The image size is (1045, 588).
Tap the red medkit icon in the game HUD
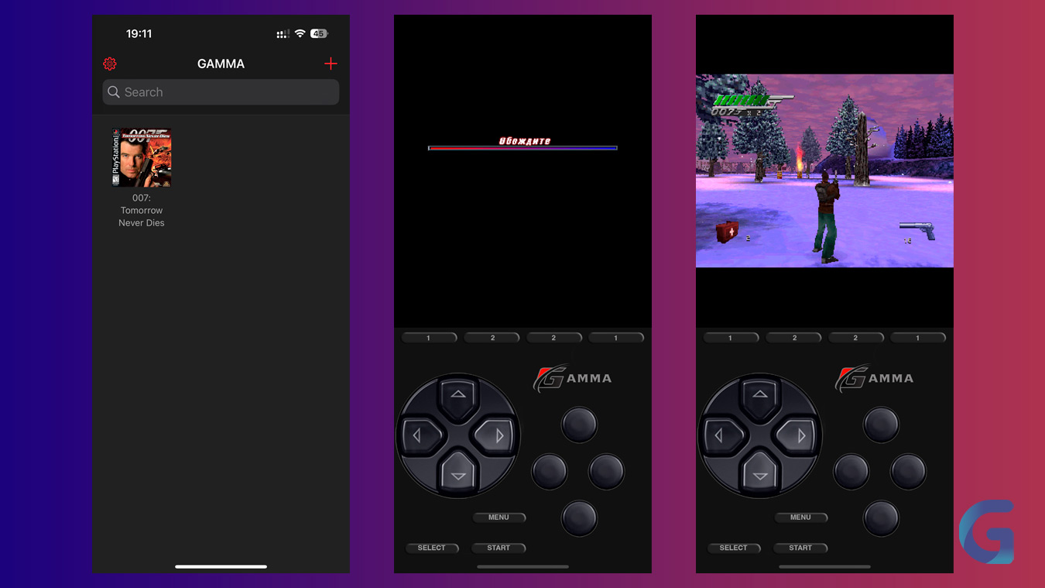(x=727, y=231)
